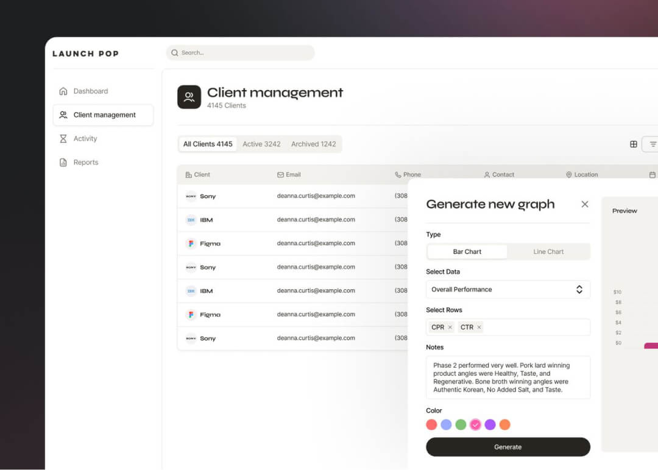The width and height of the screenshot is (658, 470).
Task: Click the first IBM row logo
Action: click(x=191, y=220)
